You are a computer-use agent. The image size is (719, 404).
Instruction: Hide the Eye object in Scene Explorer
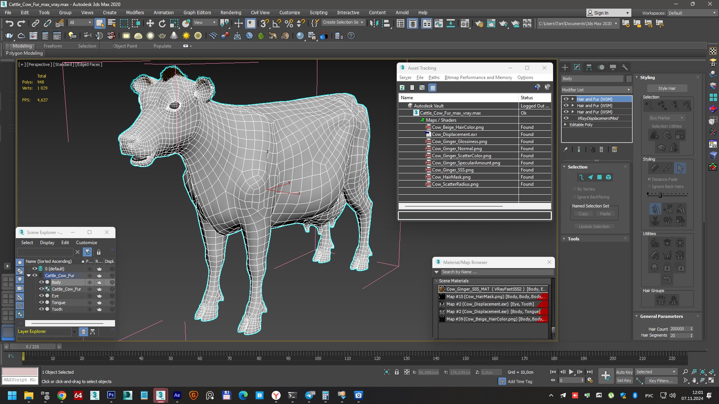pos(42,296)
